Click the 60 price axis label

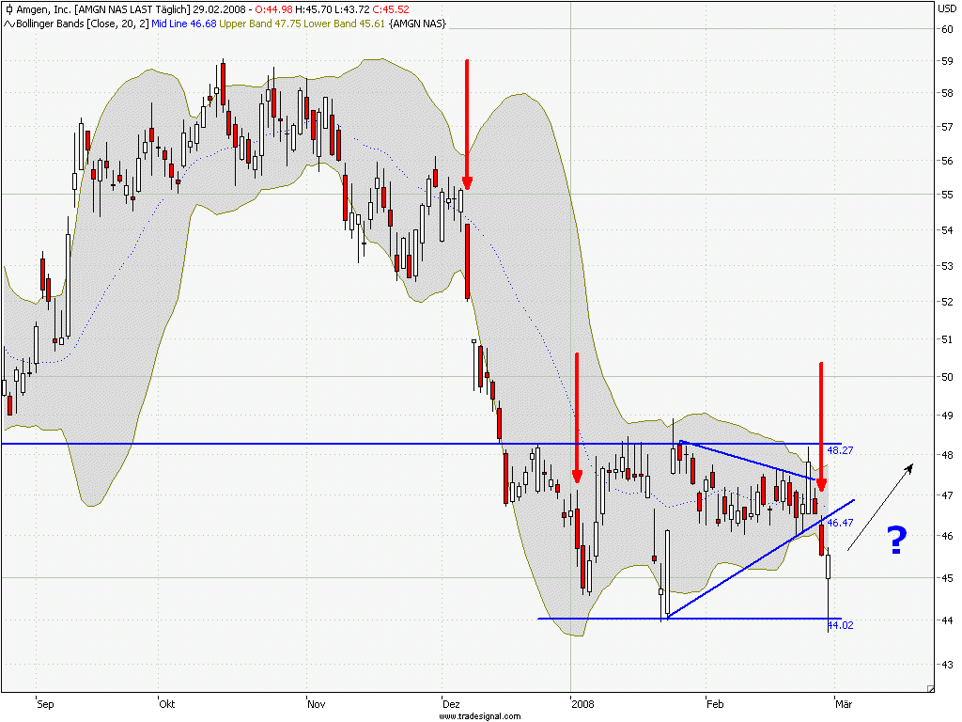point(947,29)
